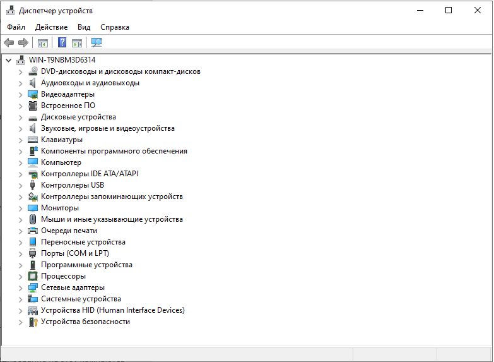This screenshot has height=362, width=494.
Task: Select the Мыши и иные указывающие устройства row
Action: [112, 219]
